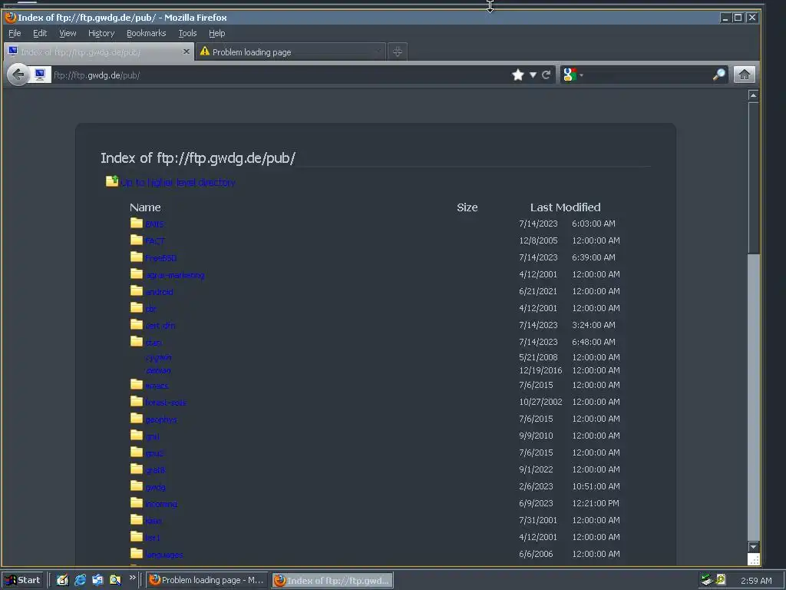Open the Edit menu
786x590 pixels.
pos(40,33)
